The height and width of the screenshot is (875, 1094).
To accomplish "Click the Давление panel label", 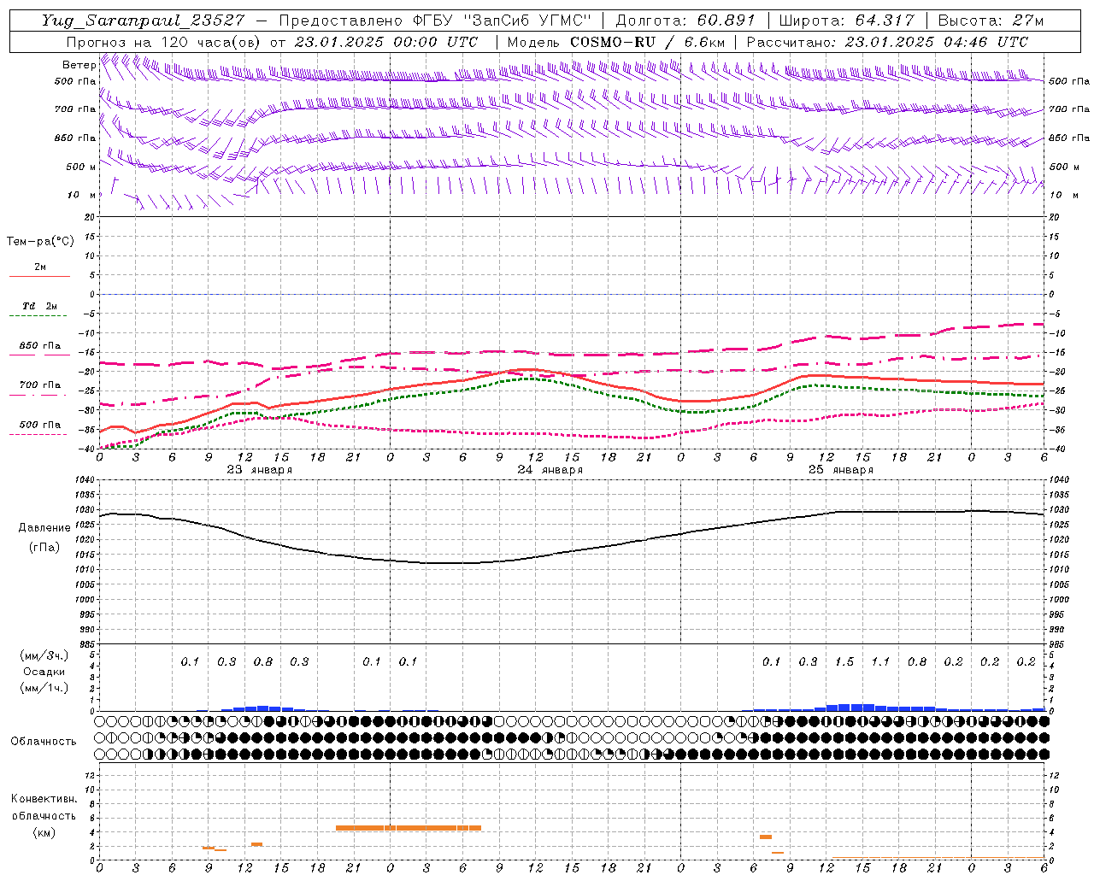I will coord(44,528).
